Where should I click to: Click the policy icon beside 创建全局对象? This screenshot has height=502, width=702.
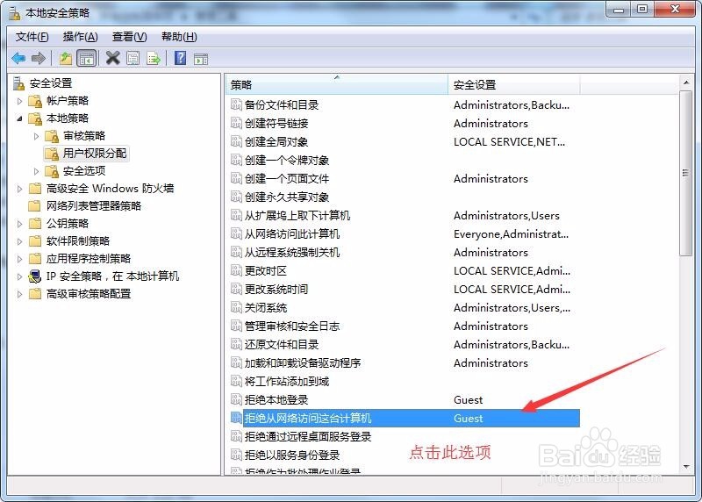(x=236, y=141)
